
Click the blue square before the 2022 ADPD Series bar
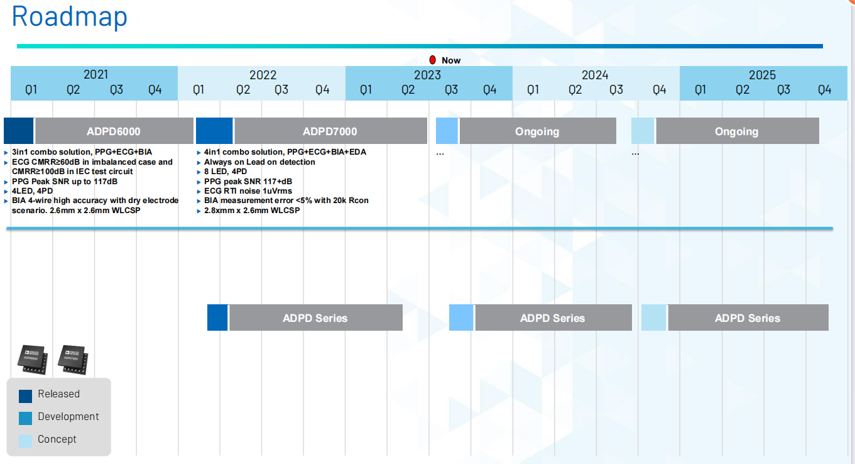(217, 318)
